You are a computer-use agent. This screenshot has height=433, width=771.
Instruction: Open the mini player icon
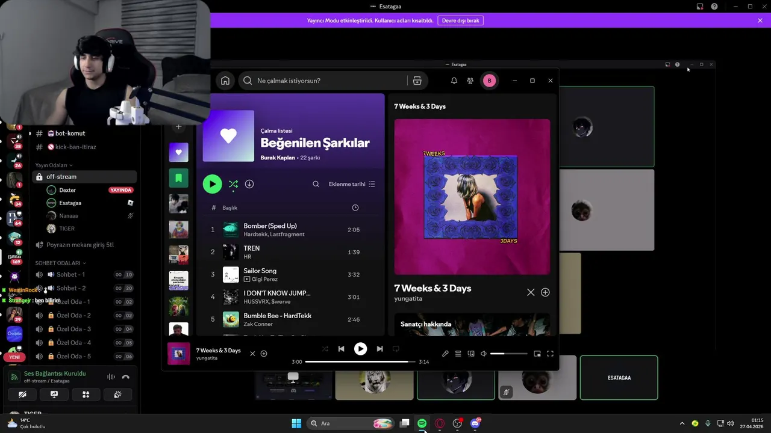[537, 354]
